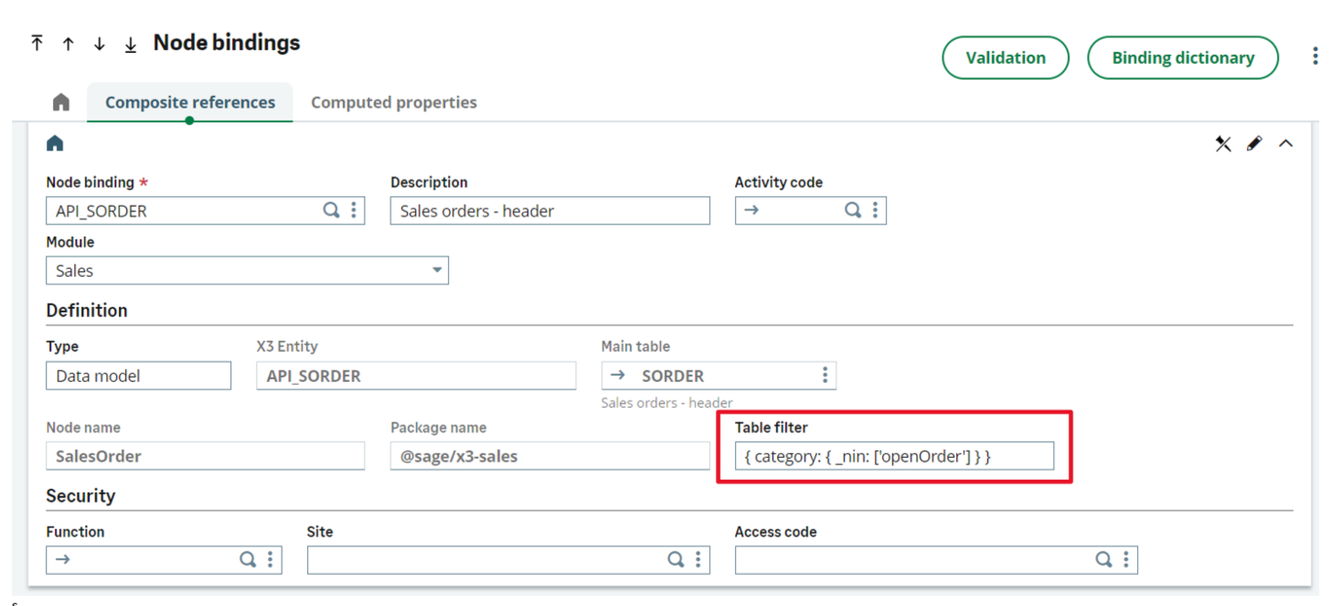This screenshot has height=606, width=1330.
Task: Click the X3 Entity field
Action: (416, 376)
